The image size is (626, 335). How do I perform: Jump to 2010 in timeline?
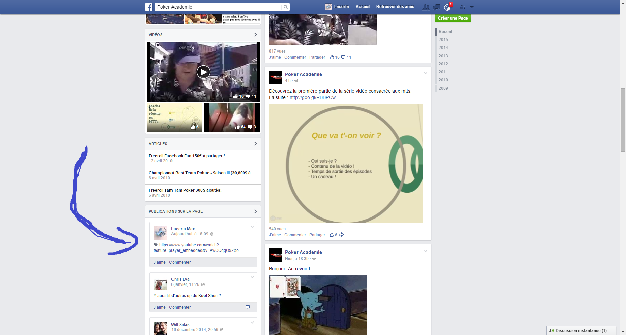tap(443, 80)
